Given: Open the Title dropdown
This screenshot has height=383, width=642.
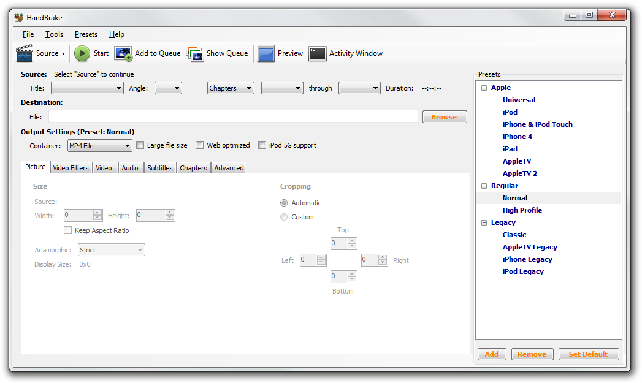Looking at the screenshot, I should click(x=87, y=88).
